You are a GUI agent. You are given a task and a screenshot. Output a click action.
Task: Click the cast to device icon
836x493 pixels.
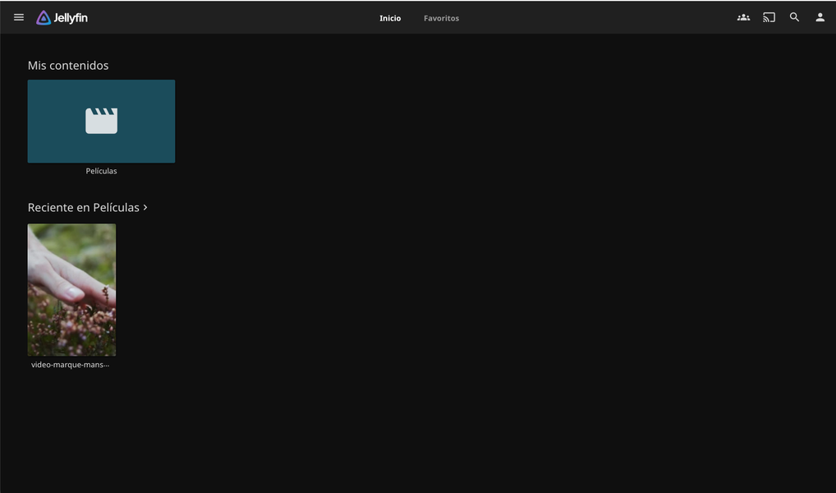click(769, 17)
